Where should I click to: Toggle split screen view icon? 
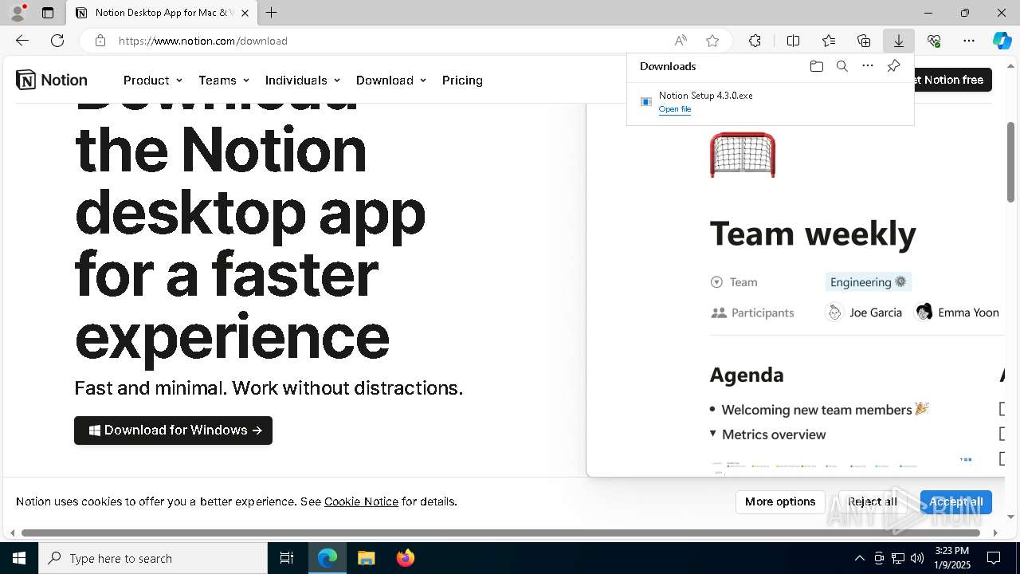coord(793,41)
